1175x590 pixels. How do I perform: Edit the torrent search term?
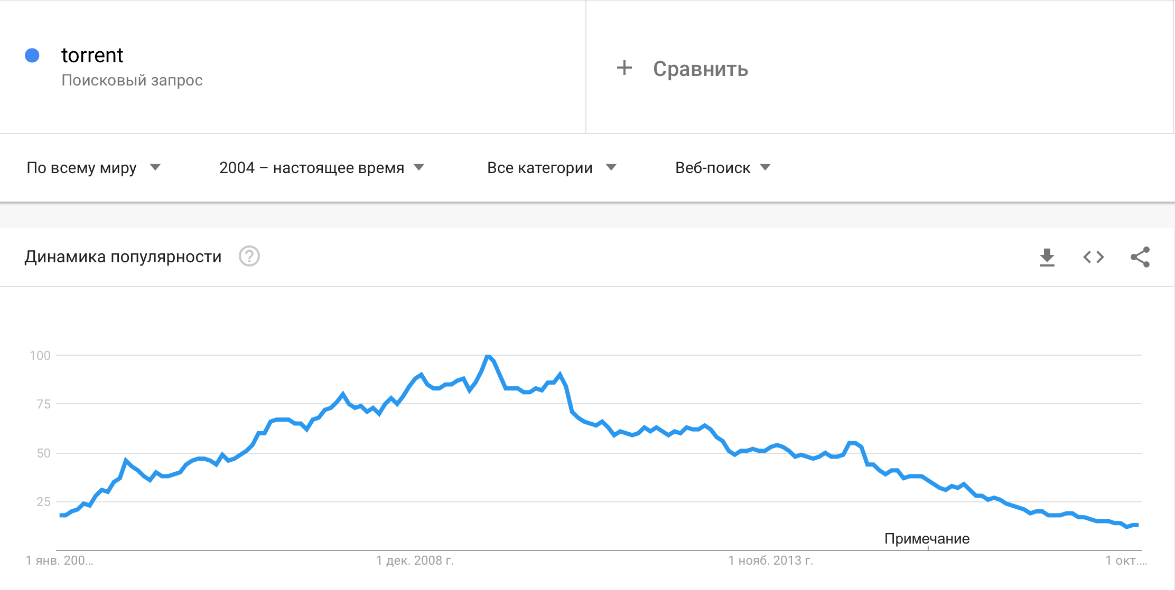(x=92, y=55)
